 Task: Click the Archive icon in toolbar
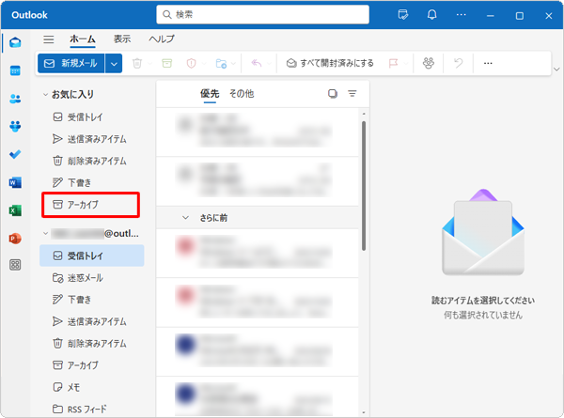[x=167, y=64]
